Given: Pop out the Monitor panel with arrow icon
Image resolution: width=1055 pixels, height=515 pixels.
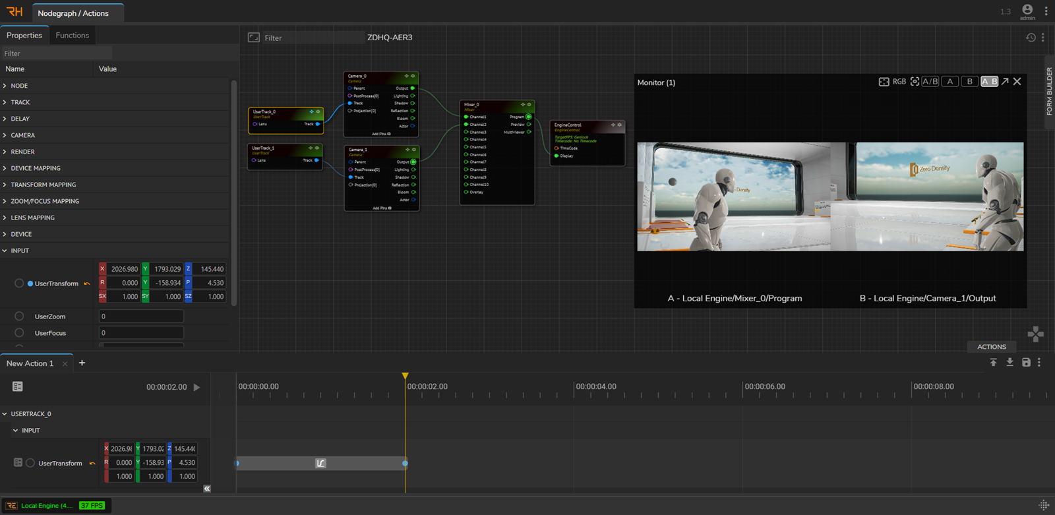Looking at the screenshot, I should click(x=1005, y=82).
